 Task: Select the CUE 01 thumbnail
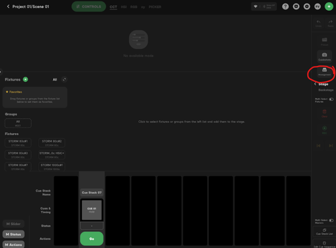click(x=91, y=210)
